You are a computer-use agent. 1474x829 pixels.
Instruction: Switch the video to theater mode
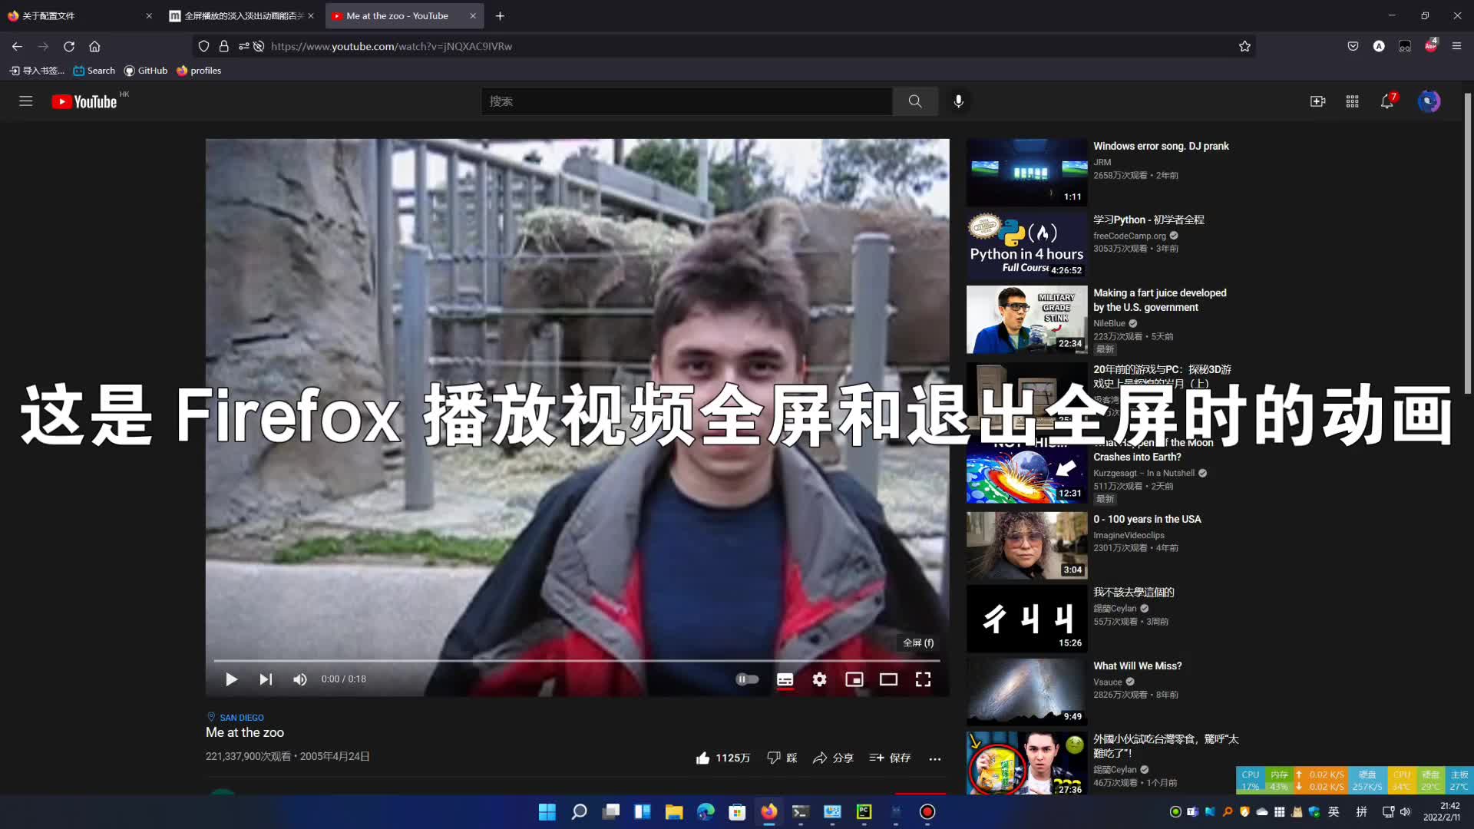[x=888, y=679]
